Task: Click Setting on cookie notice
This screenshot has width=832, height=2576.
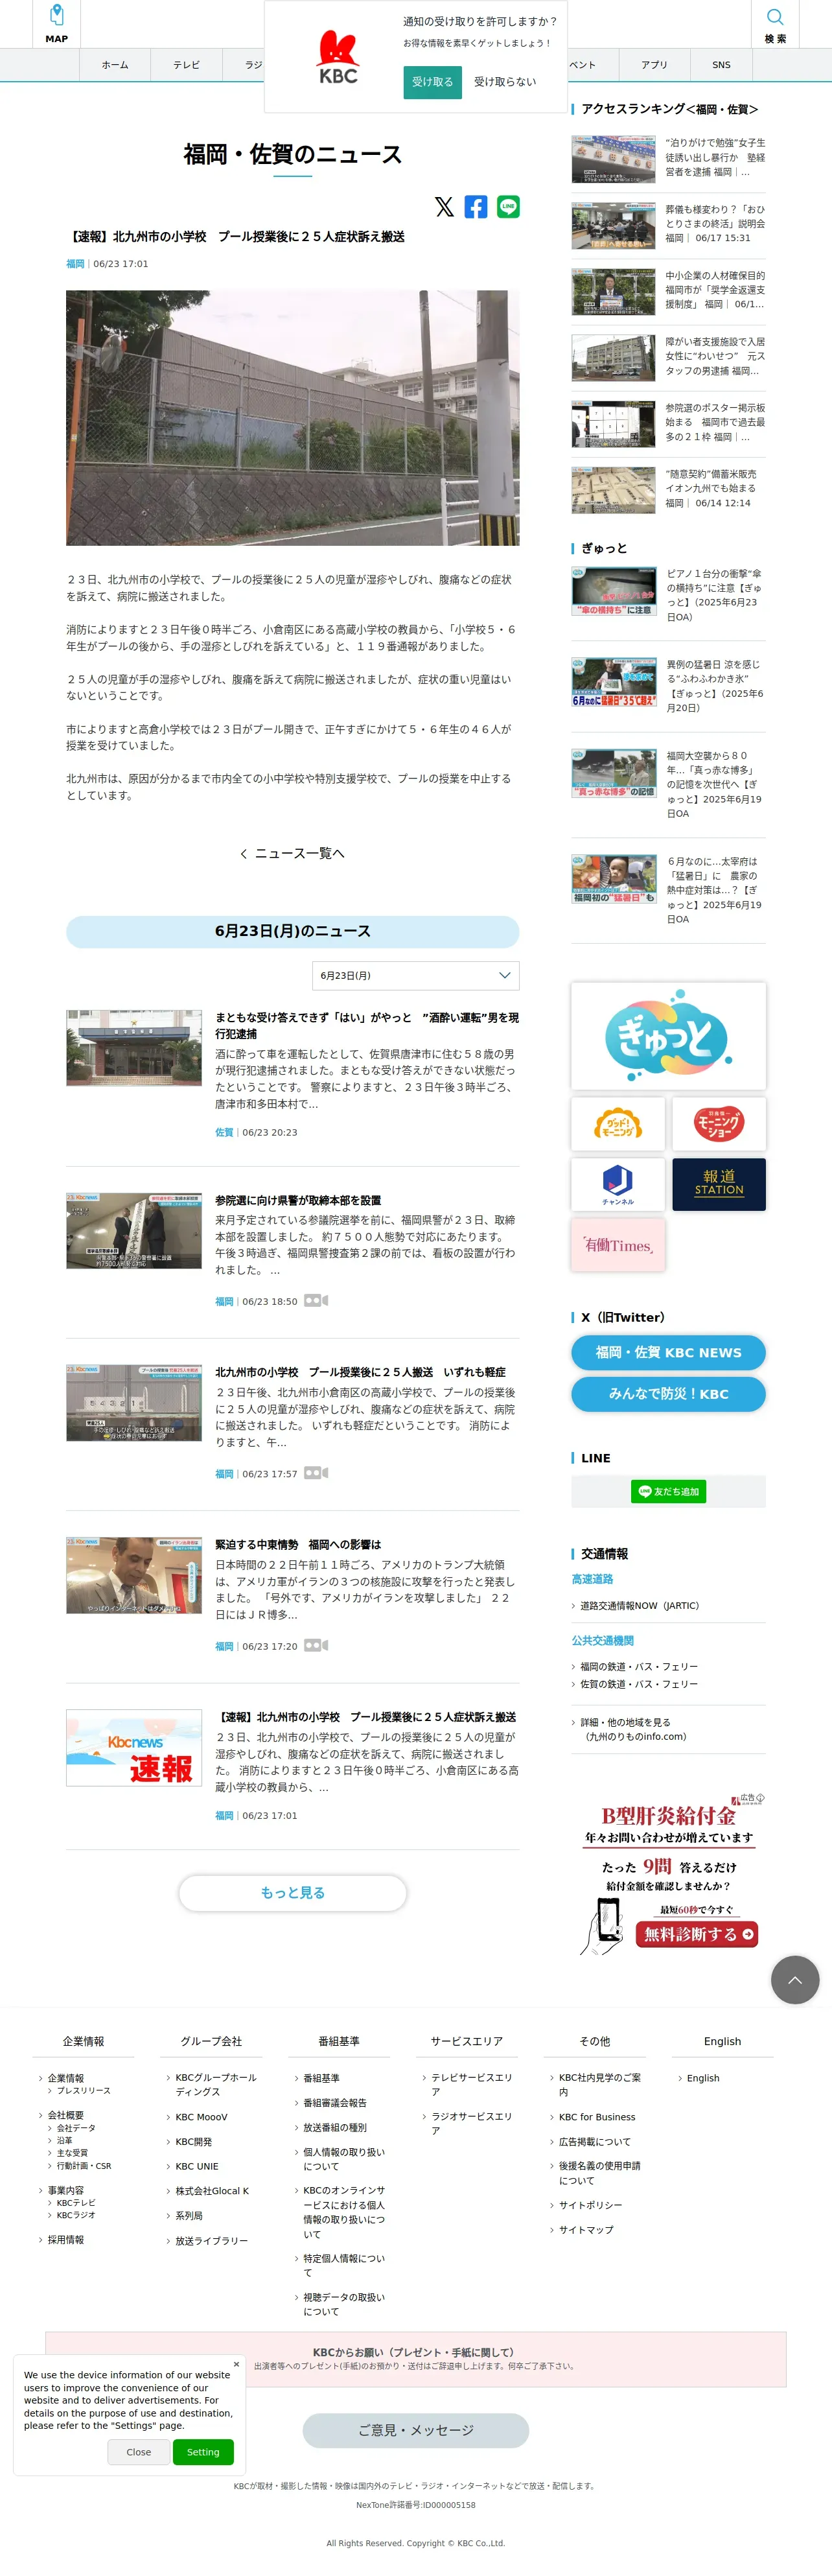Action: click(x=203, y=2452)
